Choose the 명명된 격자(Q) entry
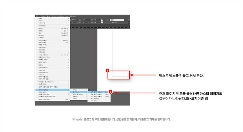 click(x=52, y=45)
